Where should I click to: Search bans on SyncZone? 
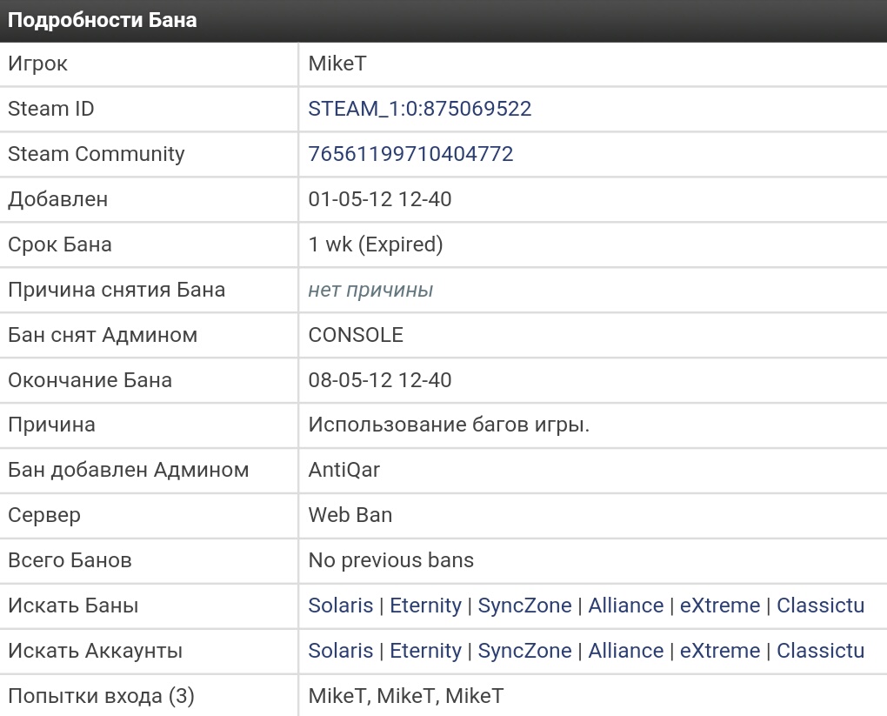524,606
